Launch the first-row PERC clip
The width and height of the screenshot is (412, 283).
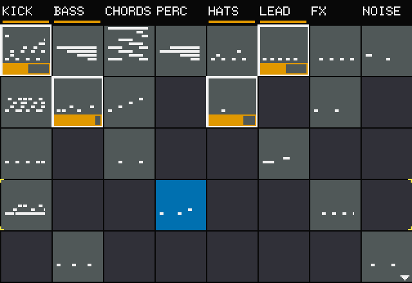(x=180, y=50)
